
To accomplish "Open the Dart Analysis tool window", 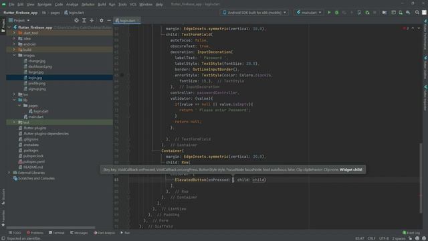I will pyautogui.click(x=104, y=233).
